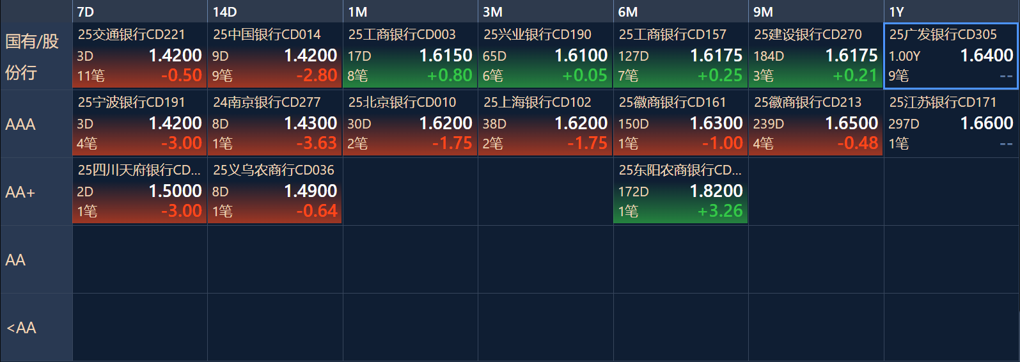Click the 1.6150 yield value
Viewport: 1020px width, 362px height.
coord(446,55)
